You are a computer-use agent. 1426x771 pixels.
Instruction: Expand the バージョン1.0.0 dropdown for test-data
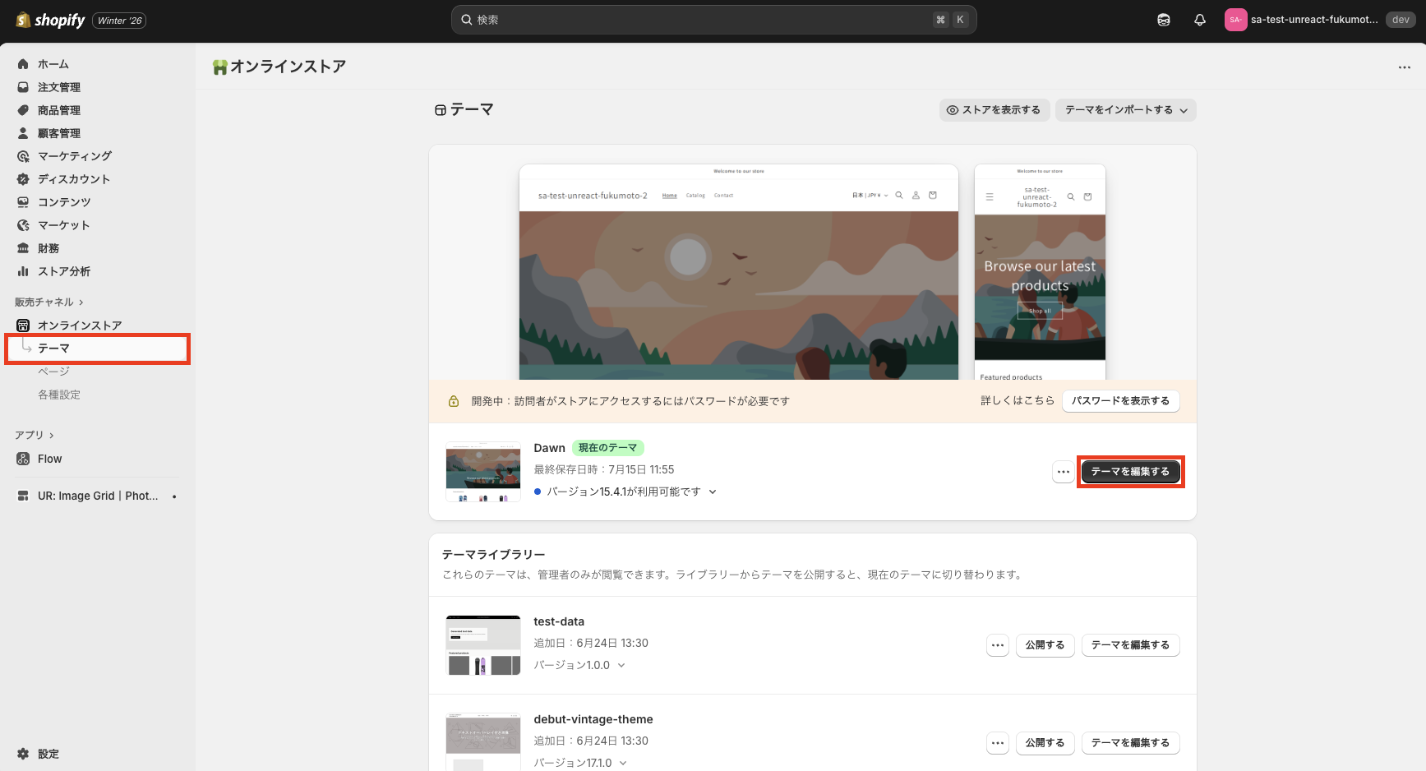click(580, 664)
